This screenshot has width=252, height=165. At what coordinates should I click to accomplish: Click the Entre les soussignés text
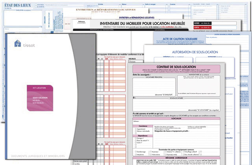[x=142, y=75]
